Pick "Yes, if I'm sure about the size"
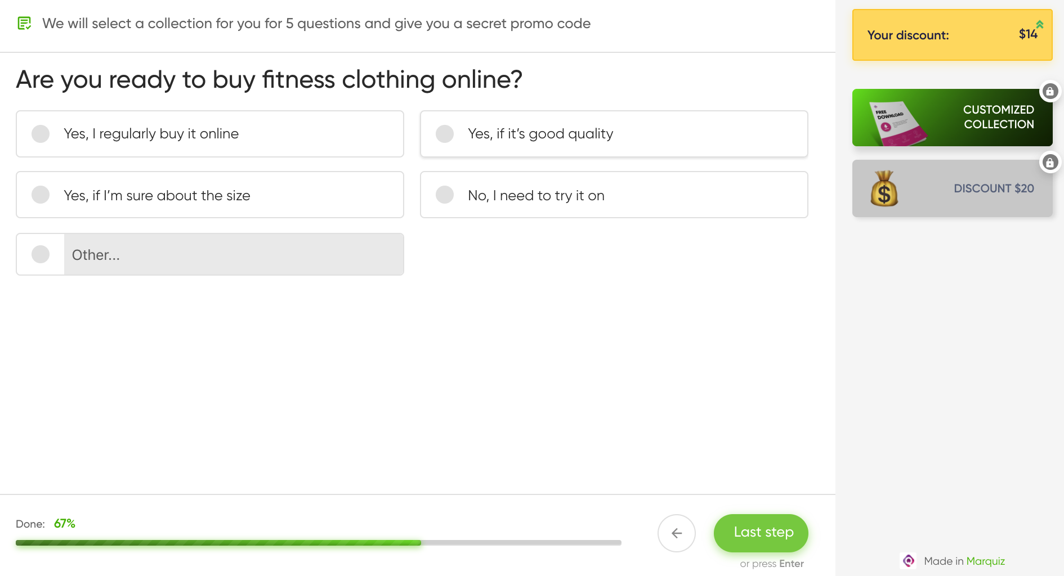Viewport: 1064px width, 576px height. click(x=210, y=195)
